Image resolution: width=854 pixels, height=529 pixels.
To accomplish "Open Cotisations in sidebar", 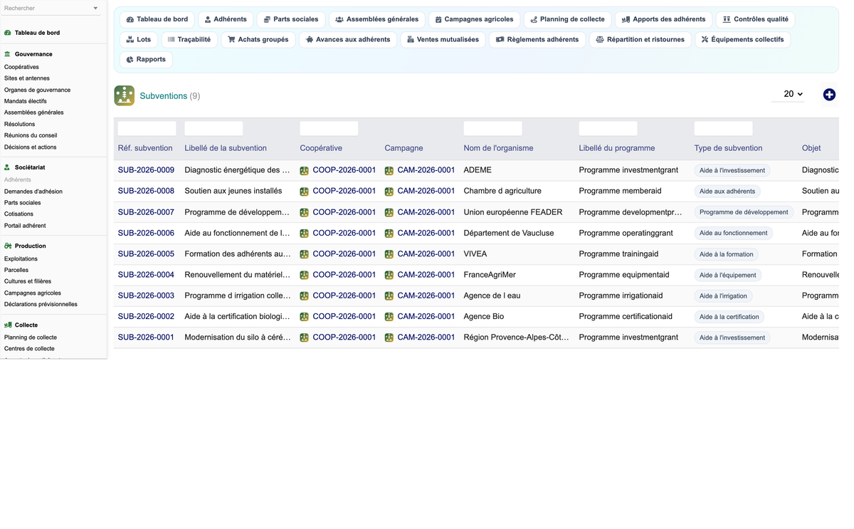I will (19, 214).
